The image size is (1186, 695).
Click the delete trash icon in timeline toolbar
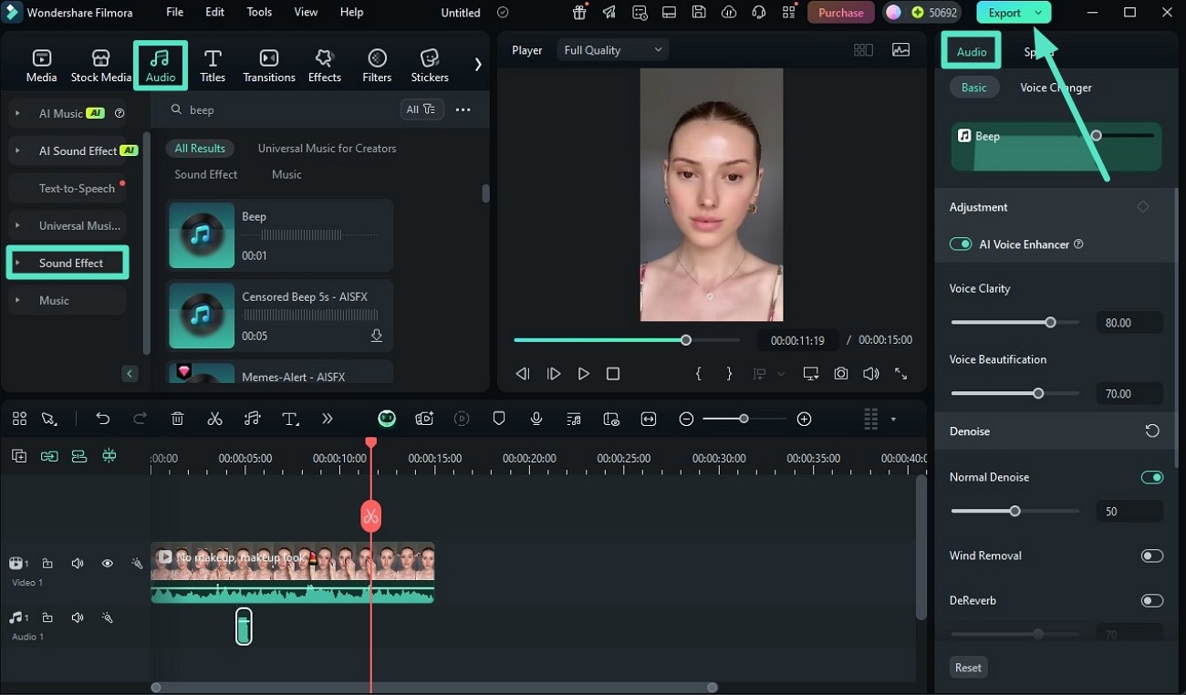178,419
